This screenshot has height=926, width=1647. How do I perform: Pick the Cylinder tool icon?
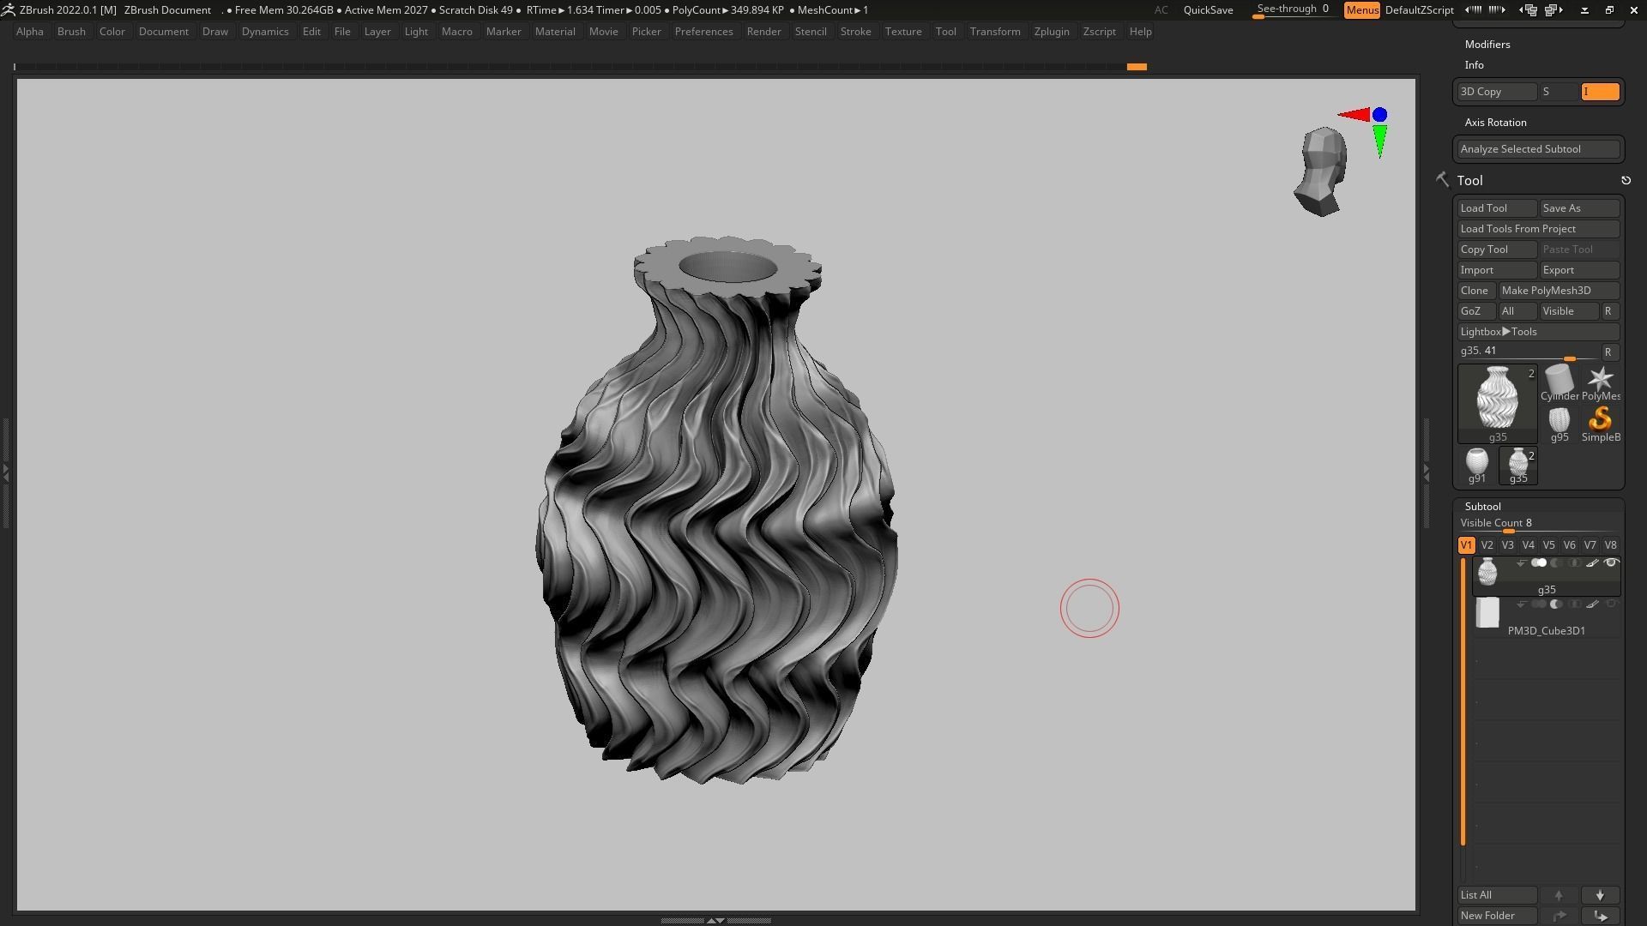(x=1559, y=382)
